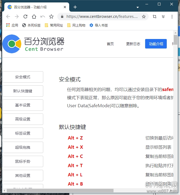The width and height of the screenshot is (180, 195).
Task: Click the star icon left of address bar
Action: coord(51,17)
